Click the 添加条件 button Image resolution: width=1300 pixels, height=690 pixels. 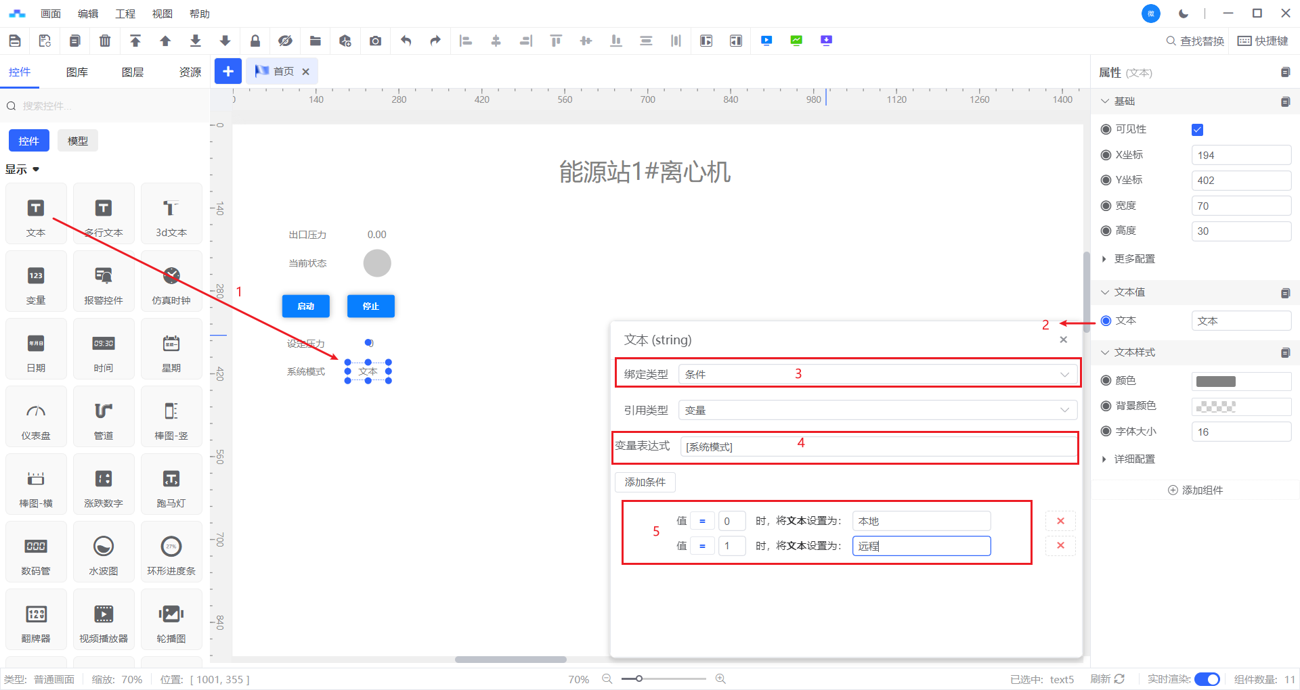coord(645,482)
